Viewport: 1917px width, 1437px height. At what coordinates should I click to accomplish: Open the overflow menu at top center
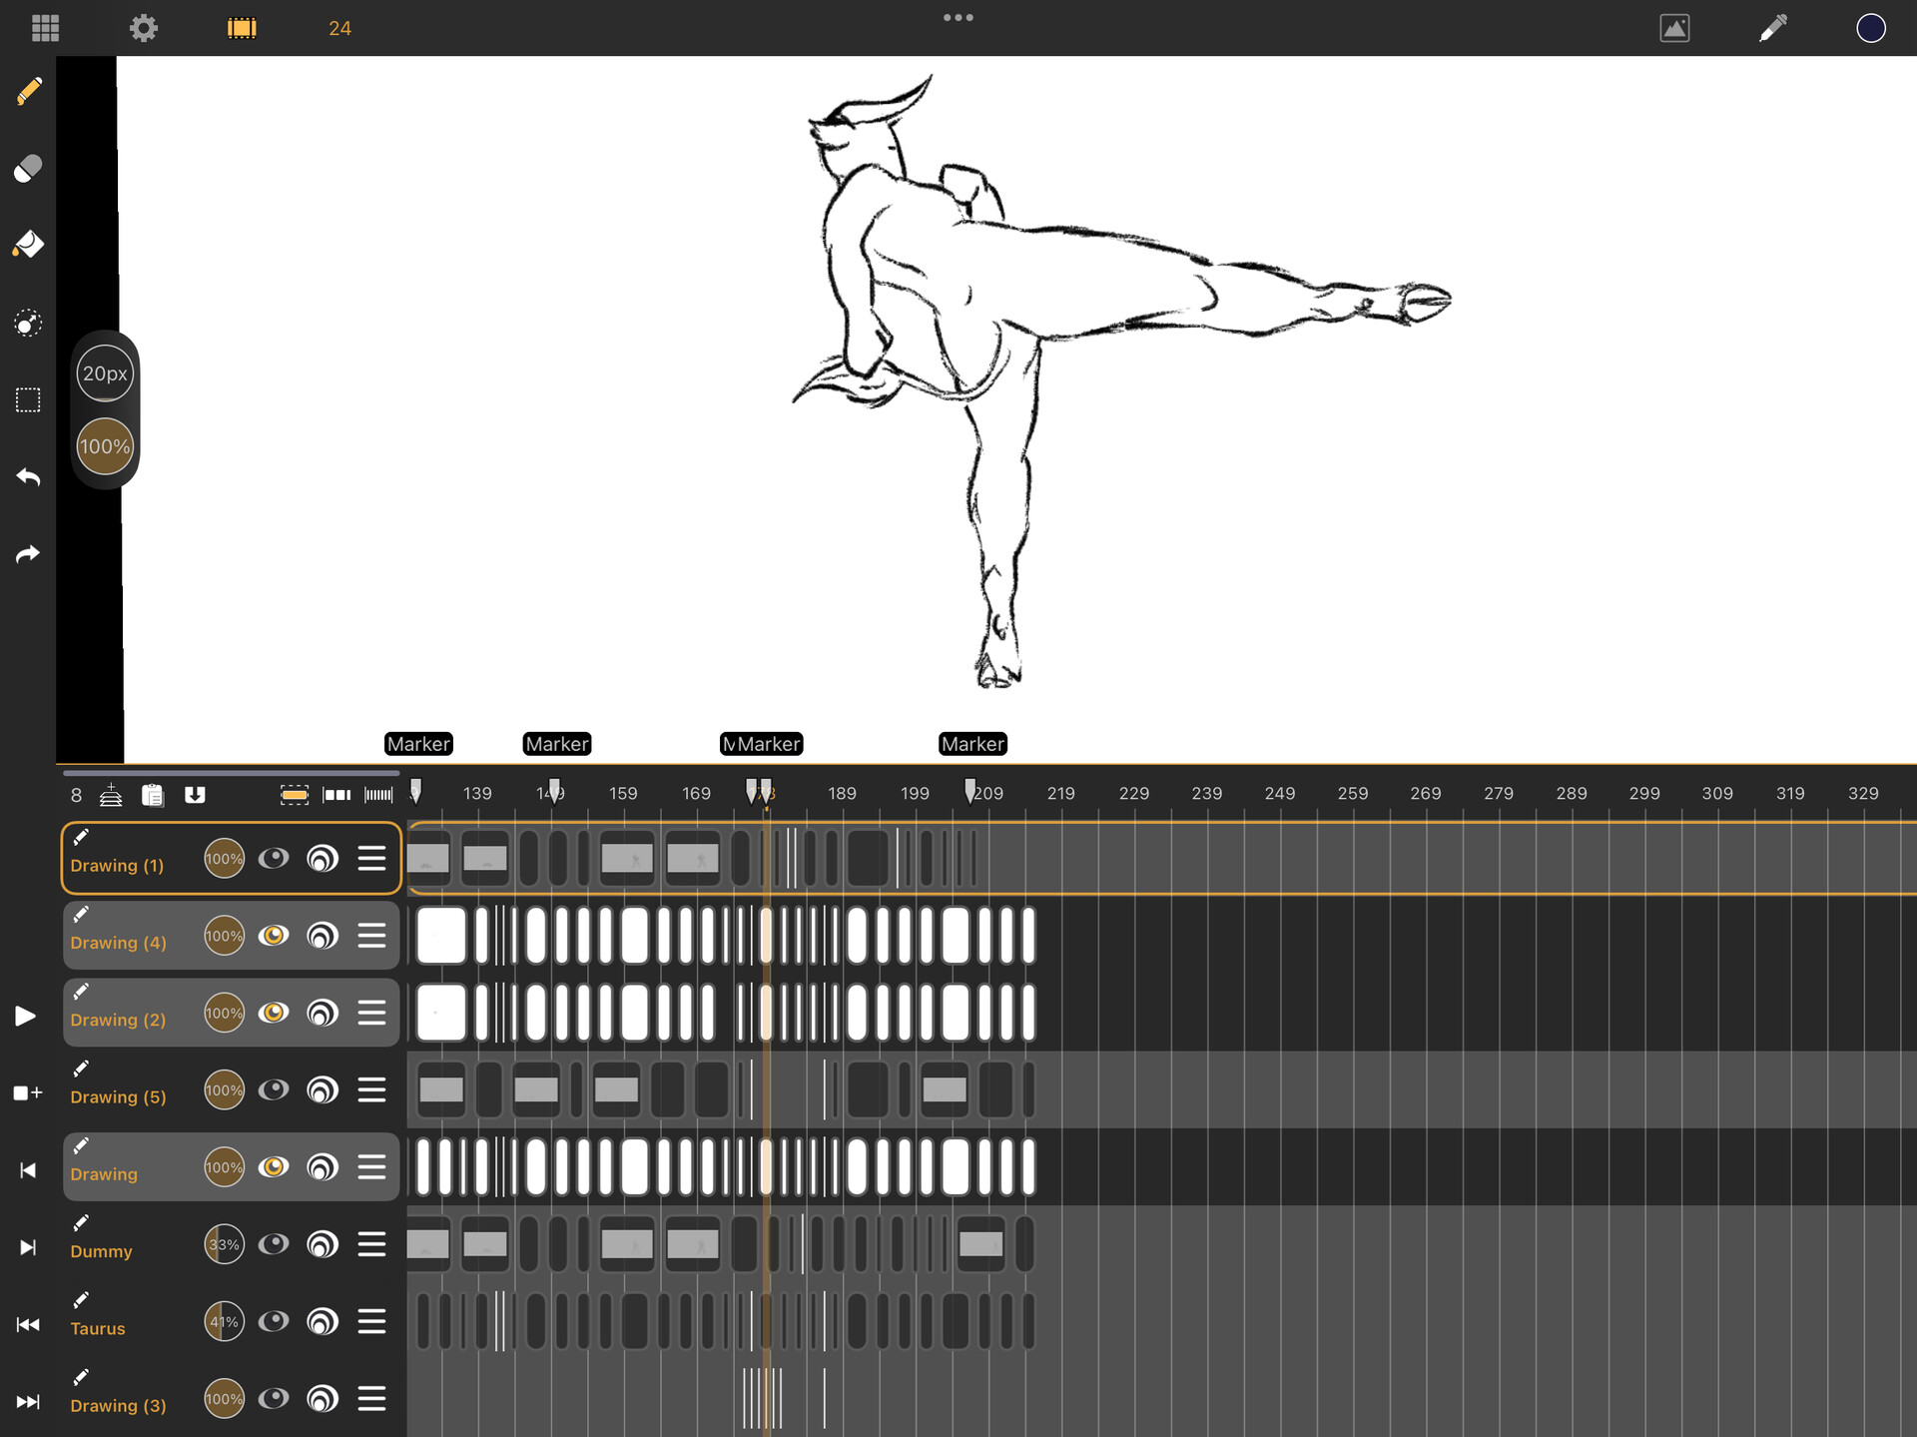[x=958, y=17]
